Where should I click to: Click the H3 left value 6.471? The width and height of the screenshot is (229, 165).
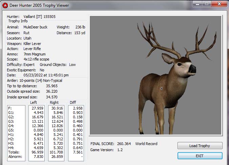click(39, 143)
